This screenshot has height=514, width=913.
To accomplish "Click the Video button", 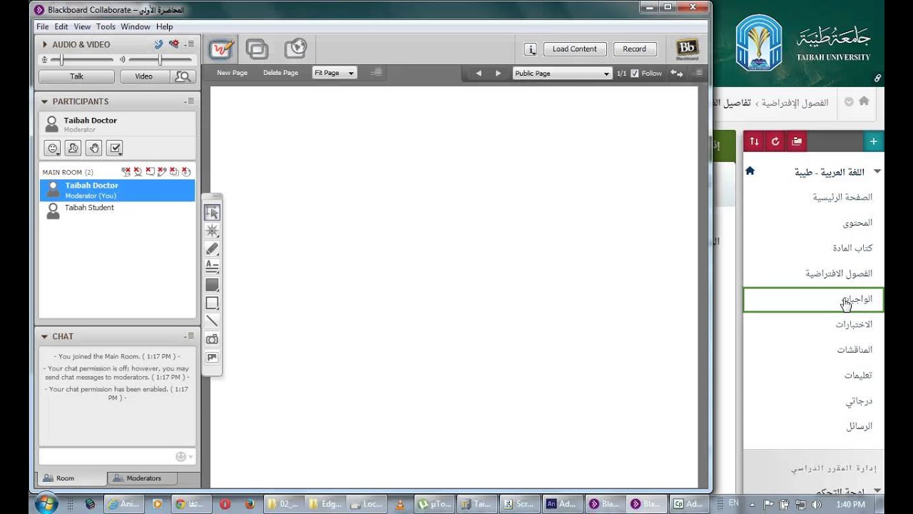I will (144, 76).
